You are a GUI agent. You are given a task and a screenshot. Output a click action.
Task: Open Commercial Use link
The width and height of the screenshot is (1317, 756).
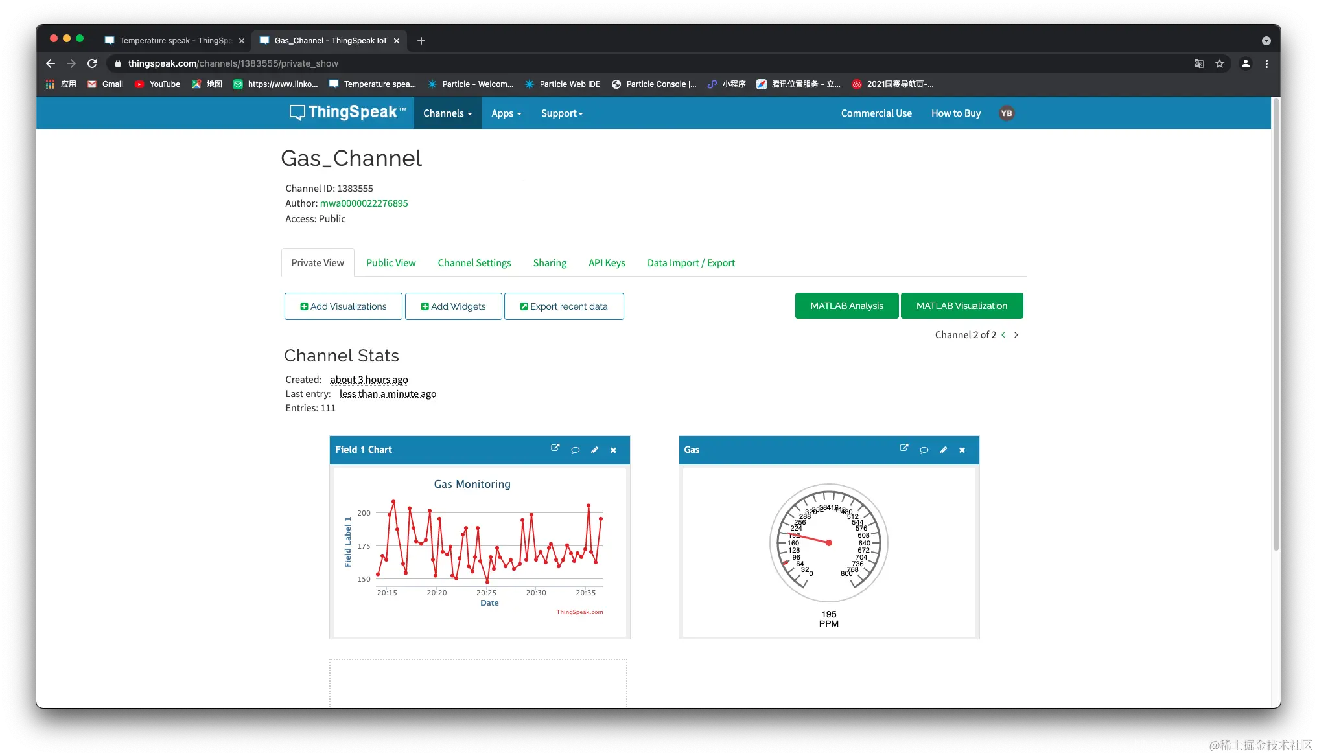point(876,113)
